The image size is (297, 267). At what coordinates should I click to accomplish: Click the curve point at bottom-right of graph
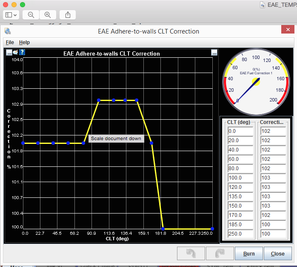pyautogui.click(x=212, y=229)
